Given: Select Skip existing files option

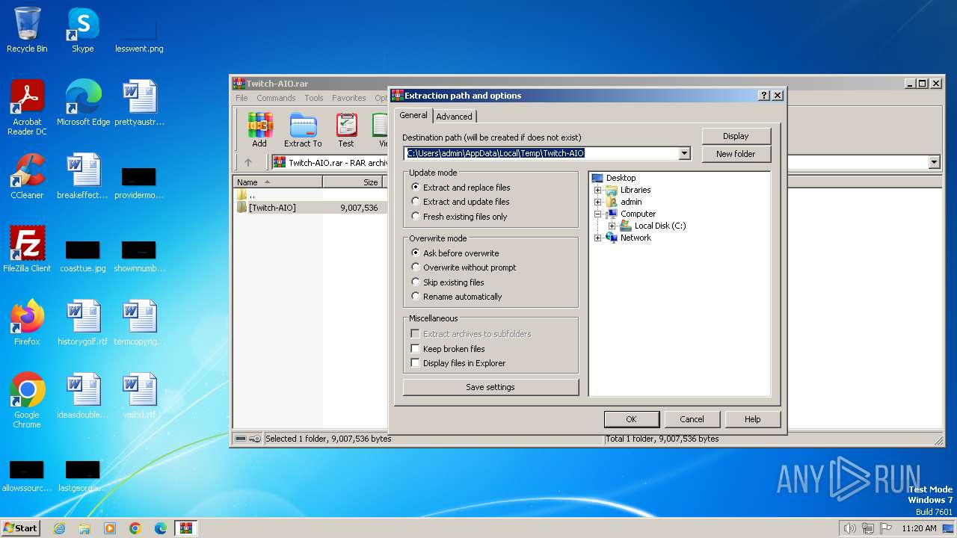Looking at the screenshot, I should [416, 282].
